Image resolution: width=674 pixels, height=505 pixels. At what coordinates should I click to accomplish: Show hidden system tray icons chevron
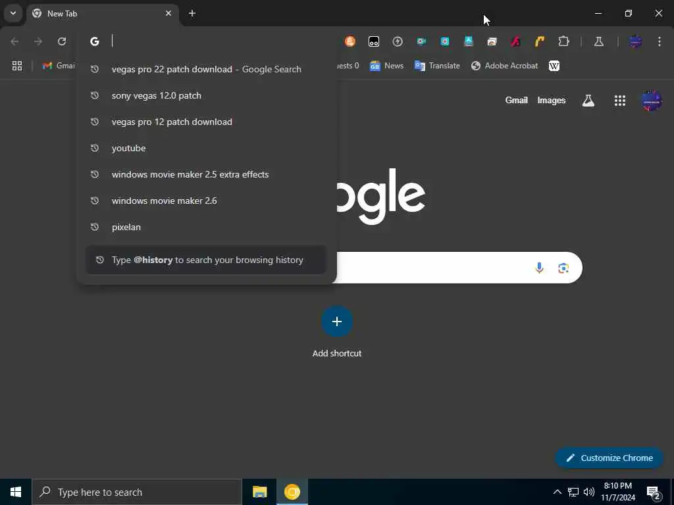[x=557, y=492]
